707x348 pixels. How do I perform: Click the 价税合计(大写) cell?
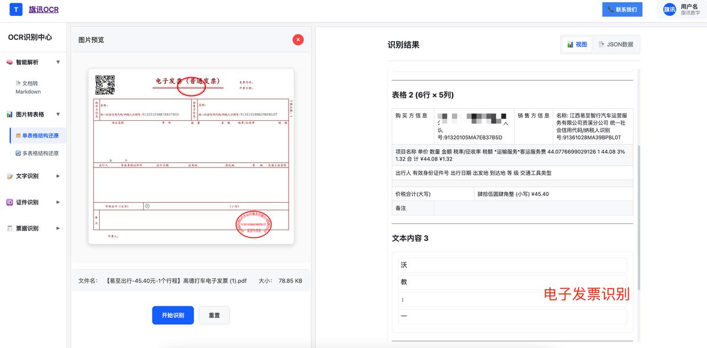pyautogui.click(x=433, y=194)
